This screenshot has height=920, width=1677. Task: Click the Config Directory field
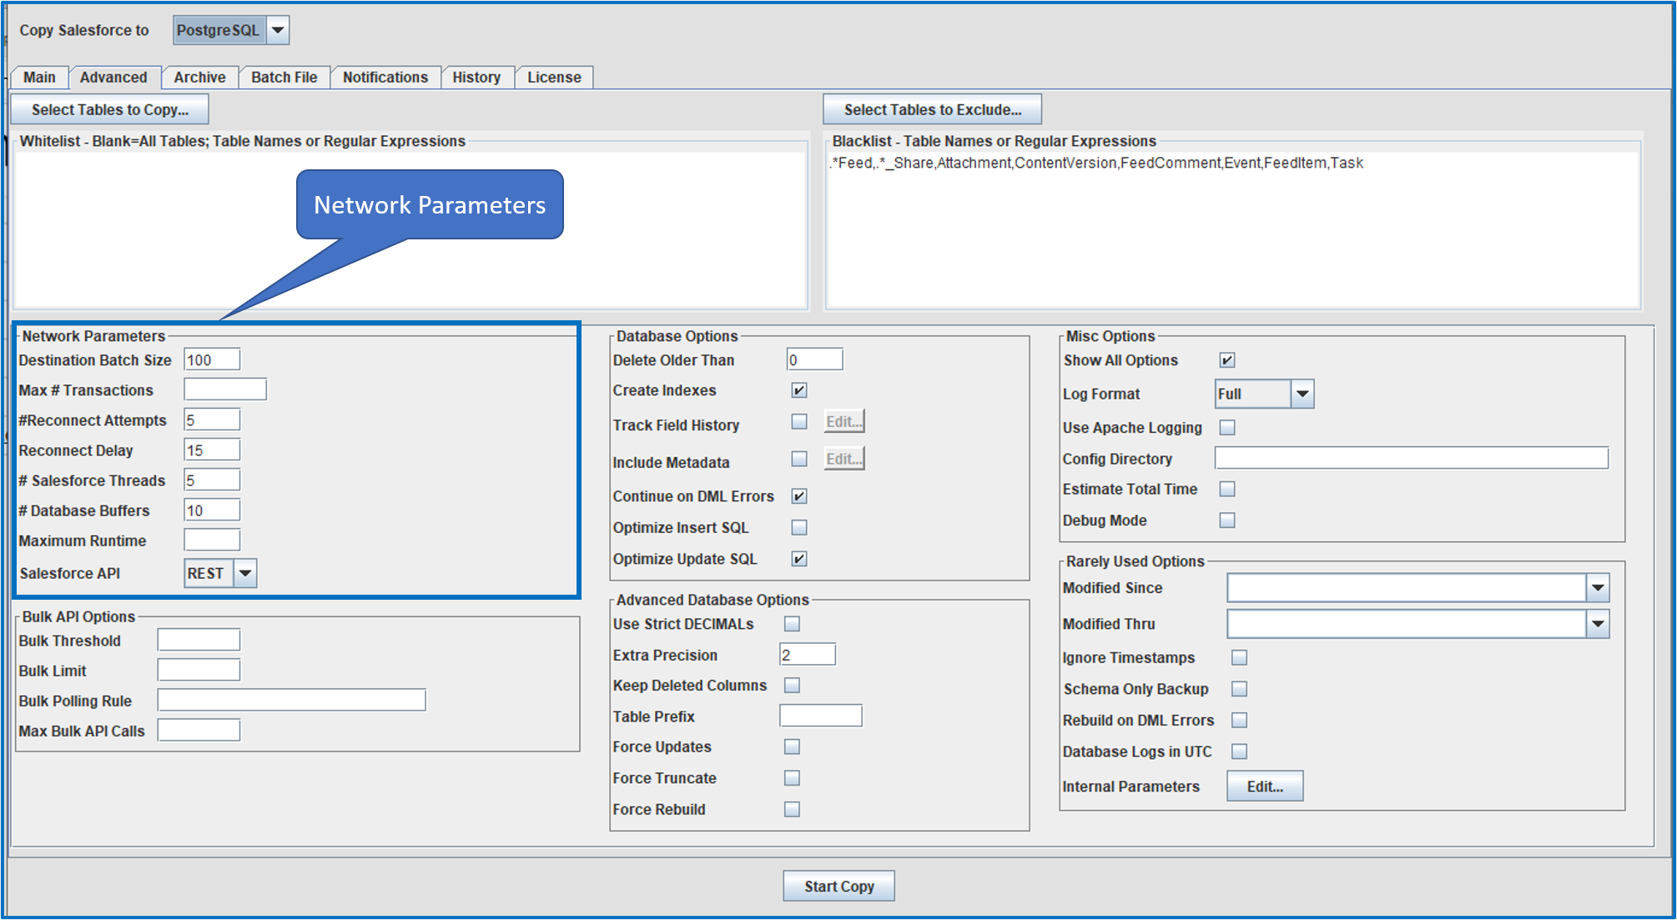(1412, 458)
